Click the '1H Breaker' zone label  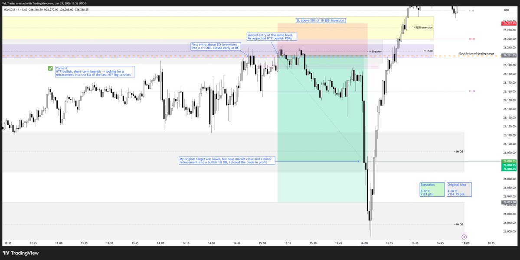point(375,52)
